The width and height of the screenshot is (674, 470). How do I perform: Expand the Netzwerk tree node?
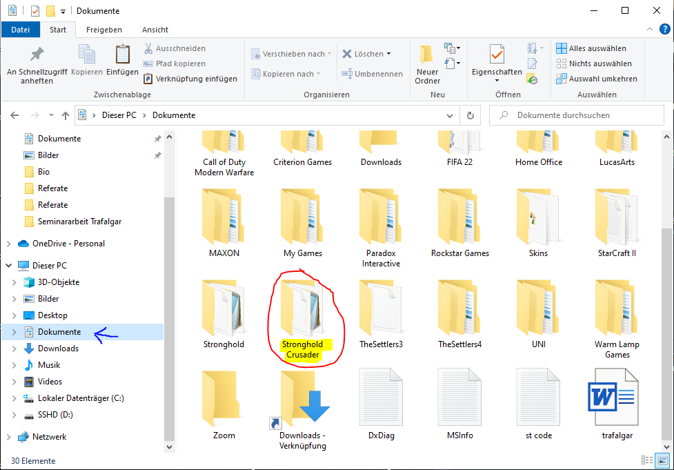[x=8, y=437]
